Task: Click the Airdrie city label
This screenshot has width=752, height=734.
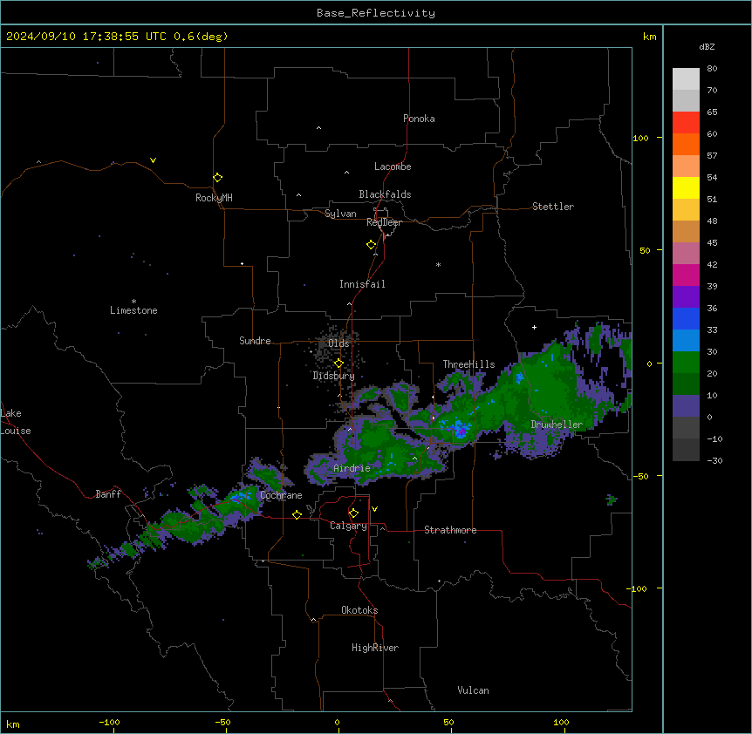Action: click(x=352, y=468)
